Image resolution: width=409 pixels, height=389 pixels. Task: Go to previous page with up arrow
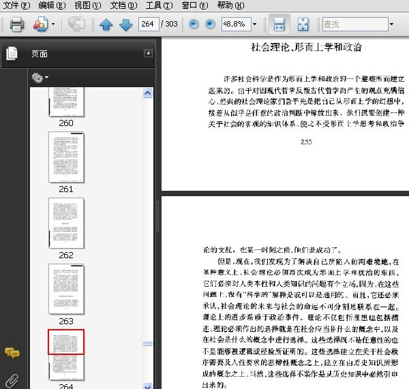pyautogui.click(x=106, y=25)
